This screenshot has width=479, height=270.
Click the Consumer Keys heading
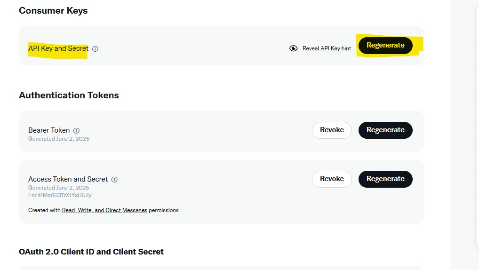coord(53,10)
